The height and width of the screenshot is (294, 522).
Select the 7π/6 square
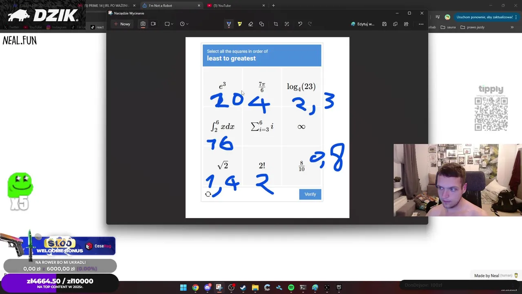[262, 87]
